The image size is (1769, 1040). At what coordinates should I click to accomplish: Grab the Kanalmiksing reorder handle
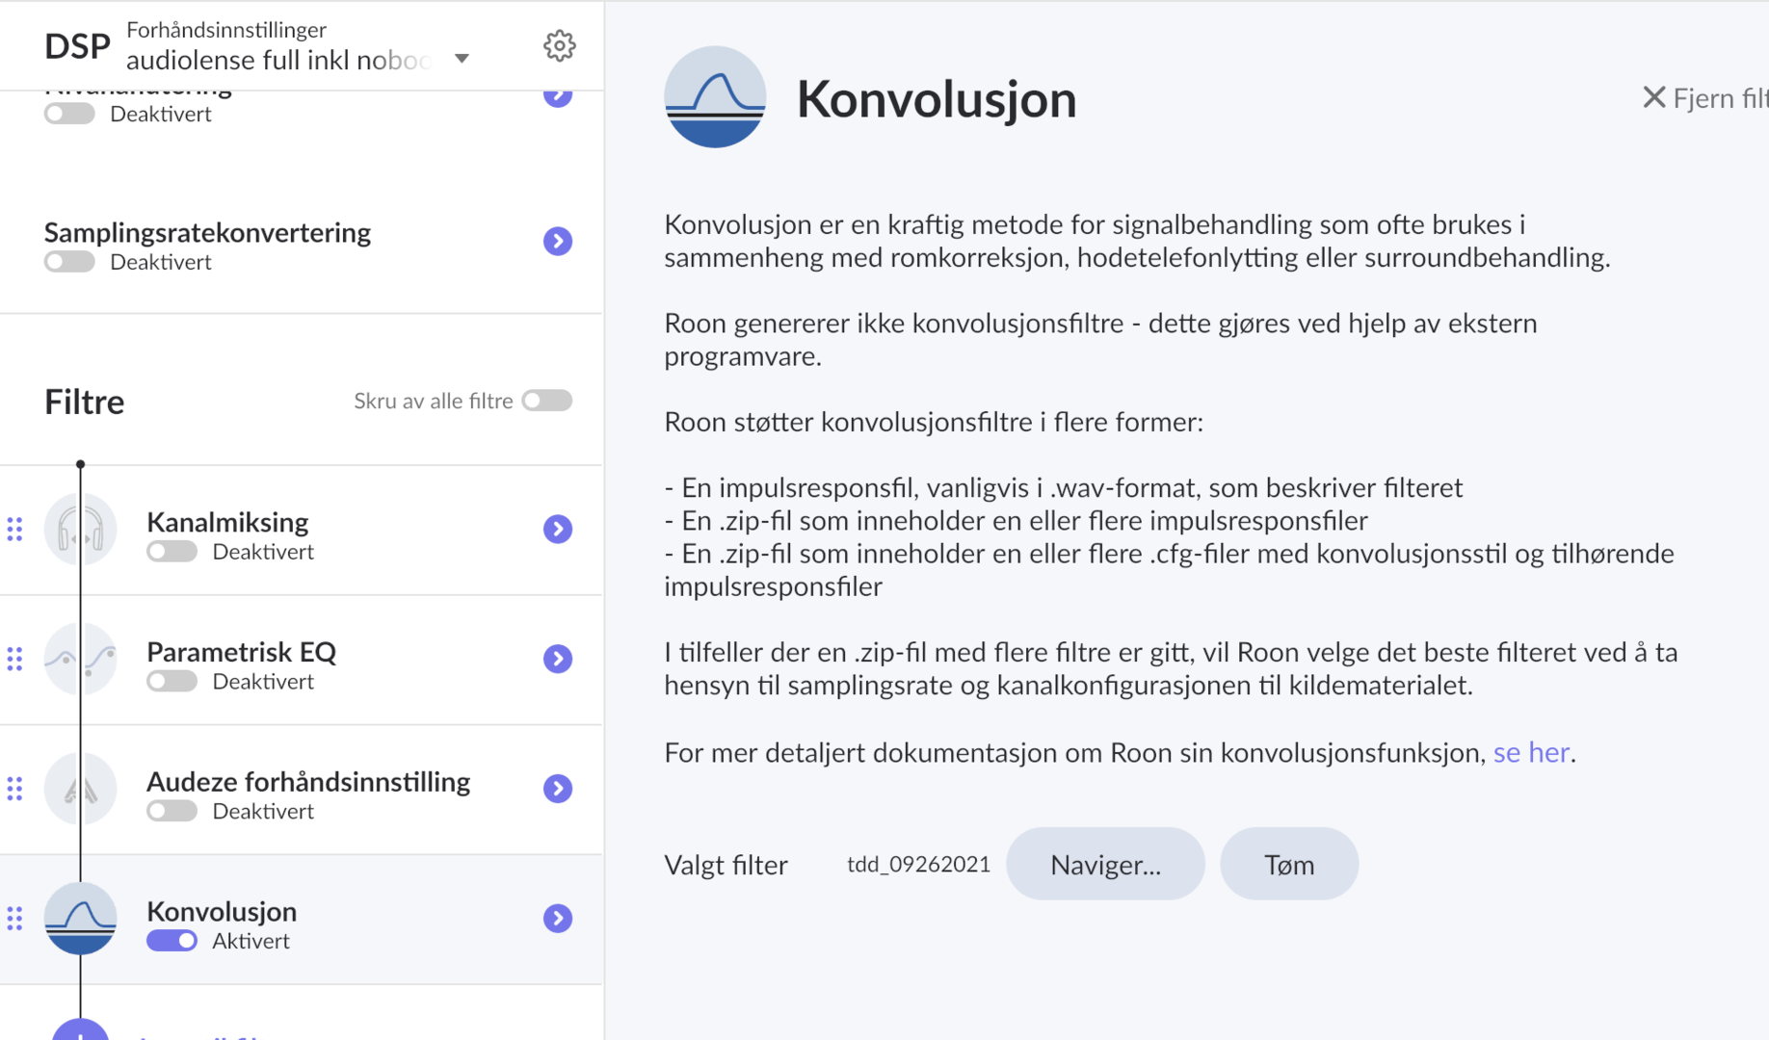(15, 529)
